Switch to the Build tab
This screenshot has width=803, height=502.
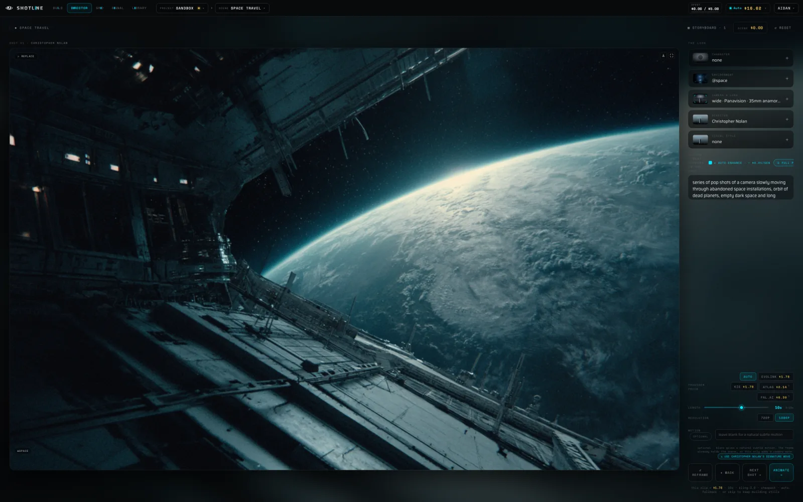(x=58, y=8)
